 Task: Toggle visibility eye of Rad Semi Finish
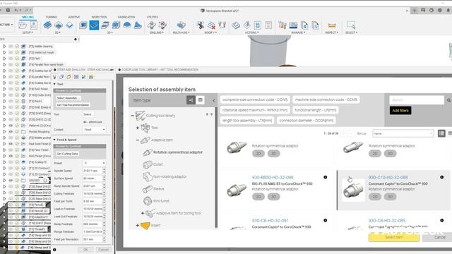(11, 144)
